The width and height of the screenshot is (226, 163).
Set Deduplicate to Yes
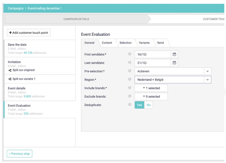coord(140,105)
